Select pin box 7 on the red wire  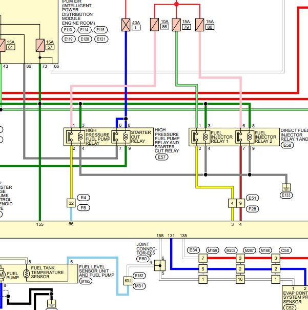pos(203,258)
